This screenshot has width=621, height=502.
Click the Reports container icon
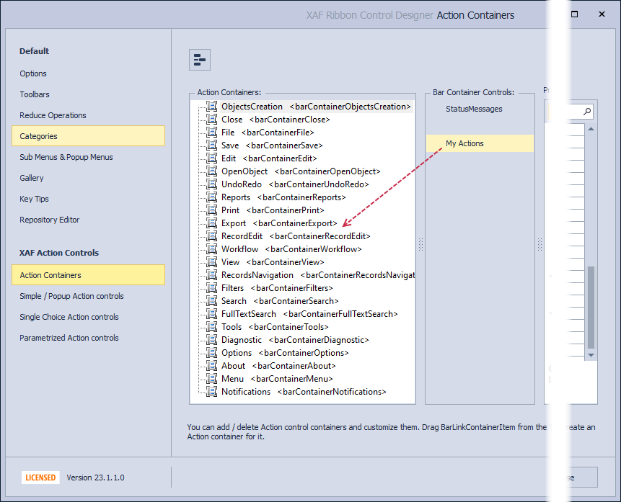click(212, 197)
